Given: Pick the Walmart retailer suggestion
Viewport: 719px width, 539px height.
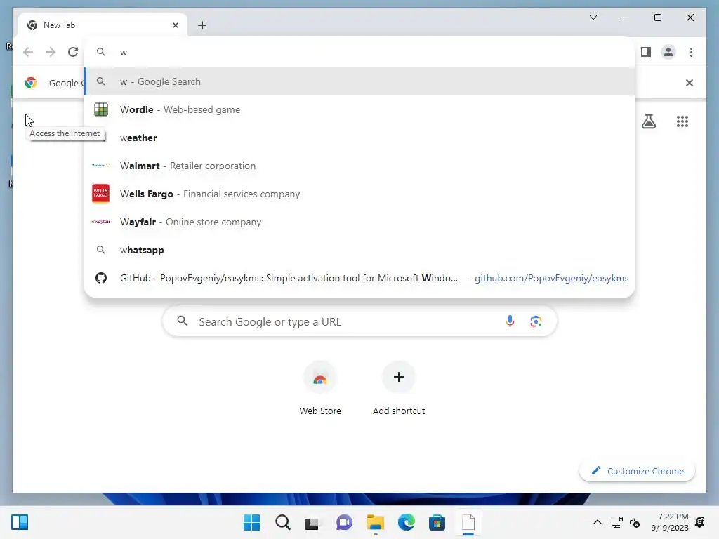Looking at the screenshot, I should coord(359,166).
